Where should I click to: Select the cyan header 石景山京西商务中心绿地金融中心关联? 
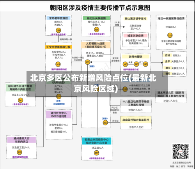(x=96, y=141)
